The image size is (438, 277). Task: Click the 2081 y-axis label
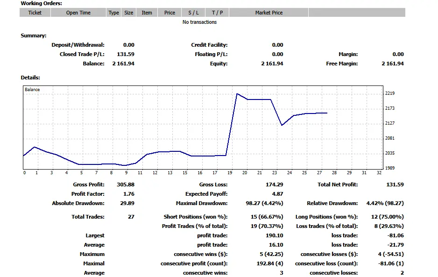[390, 138]
